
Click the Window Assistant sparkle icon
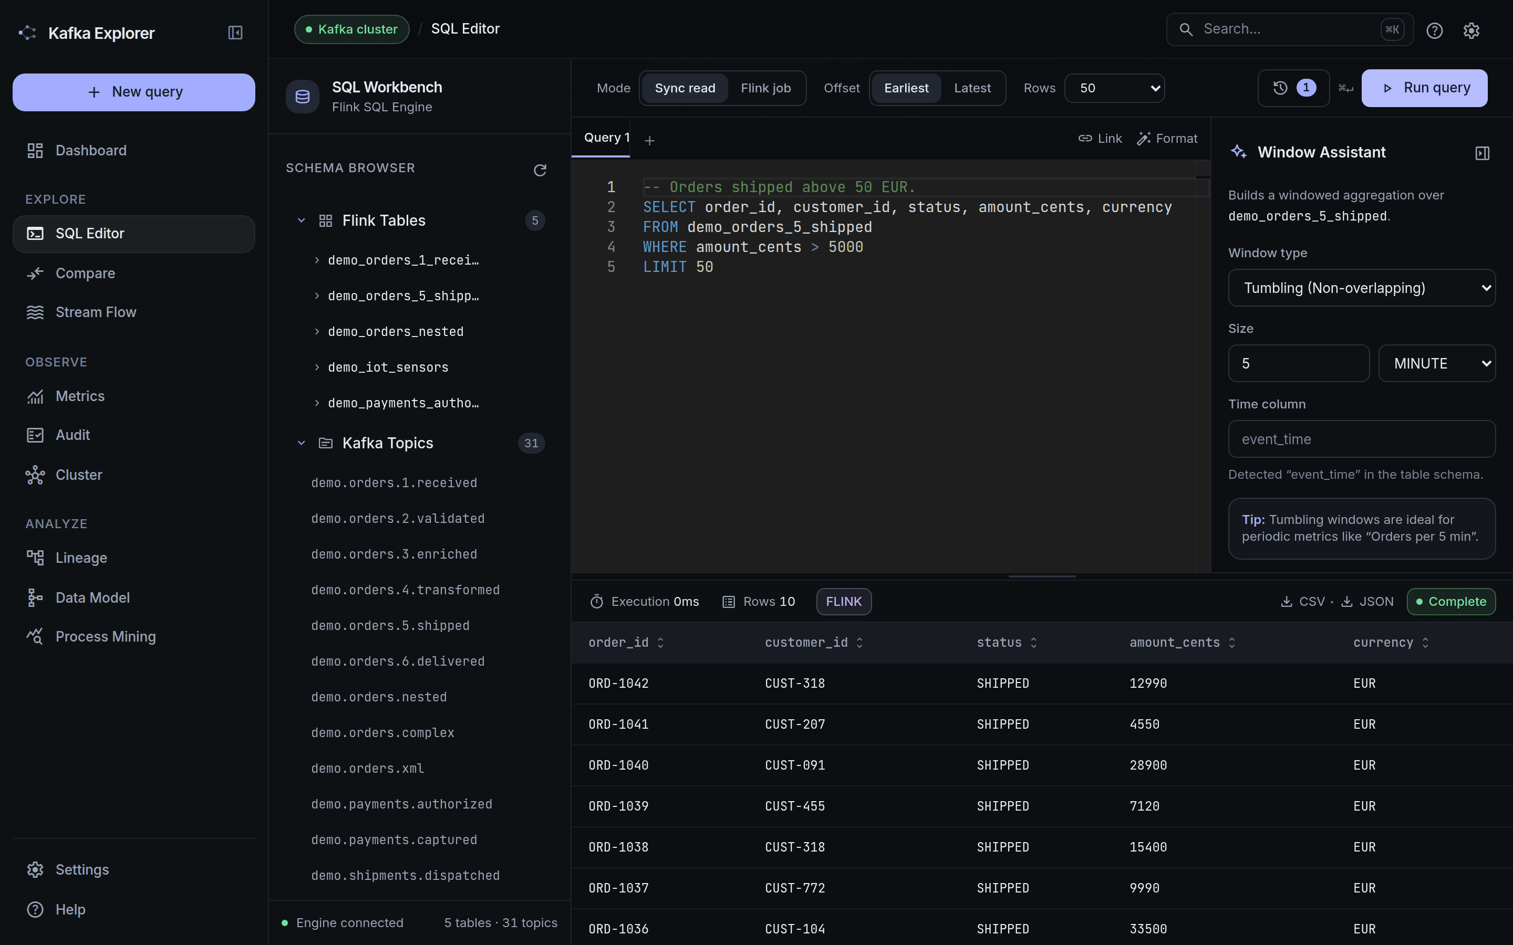click(1239, 152)
